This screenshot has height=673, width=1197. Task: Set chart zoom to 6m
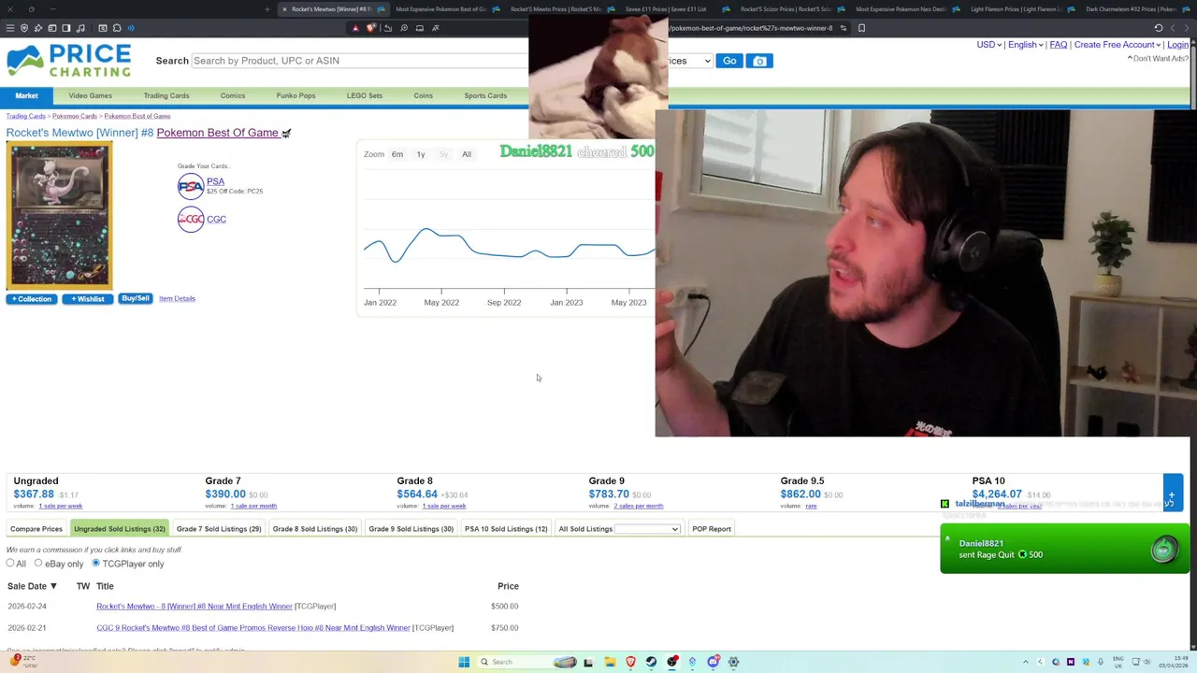[x=397, y=154]
